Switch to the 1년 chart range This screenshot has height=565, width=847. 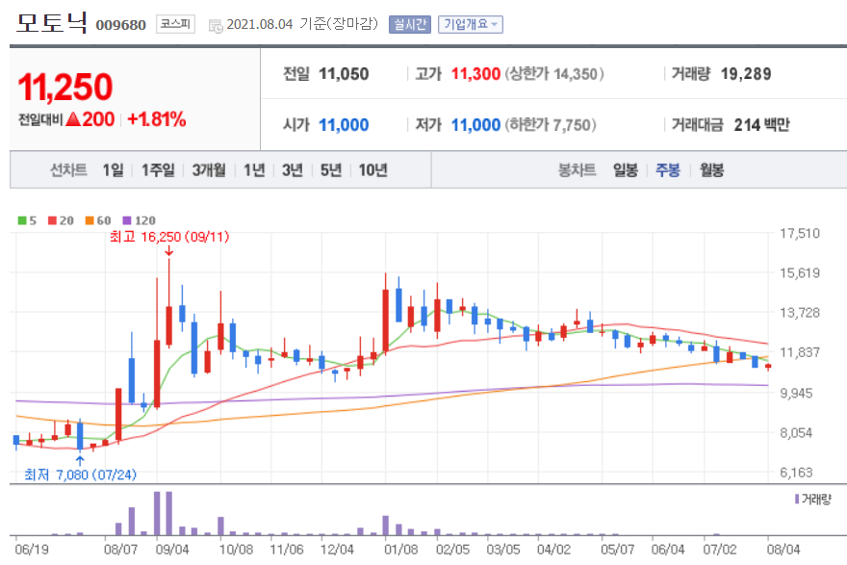[254, 170]
